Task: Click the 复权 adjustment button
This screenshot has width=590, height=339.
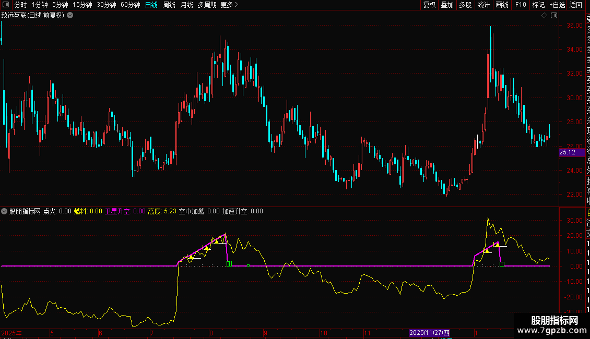Action: (429, 5)
